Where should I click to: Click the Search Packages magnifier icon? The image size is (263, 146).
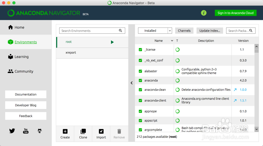pos(251,30)
